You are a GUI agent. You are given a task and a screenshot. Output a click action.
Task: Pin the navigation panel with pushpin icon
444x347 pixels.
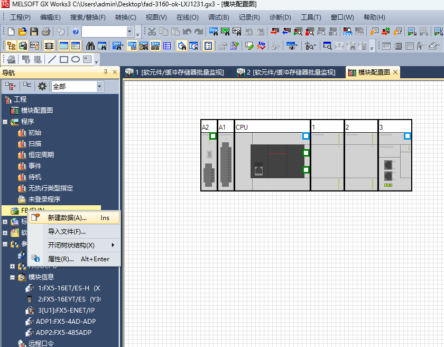(106, 72)
